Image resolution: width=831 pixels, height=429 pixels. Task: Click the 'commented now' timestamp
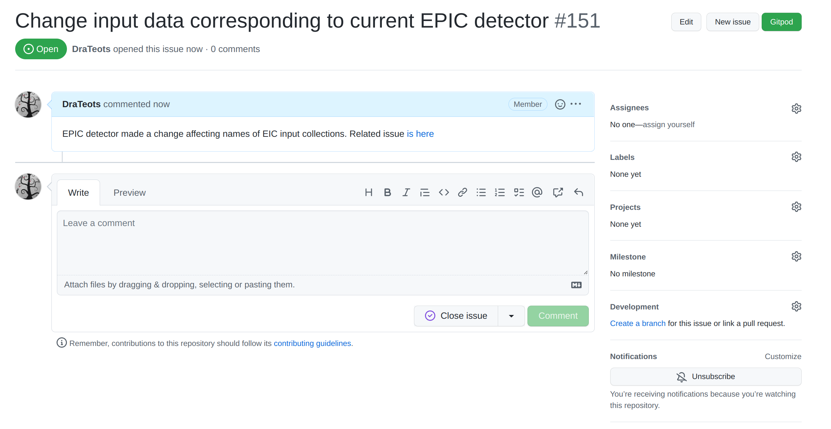pos(136,104)
